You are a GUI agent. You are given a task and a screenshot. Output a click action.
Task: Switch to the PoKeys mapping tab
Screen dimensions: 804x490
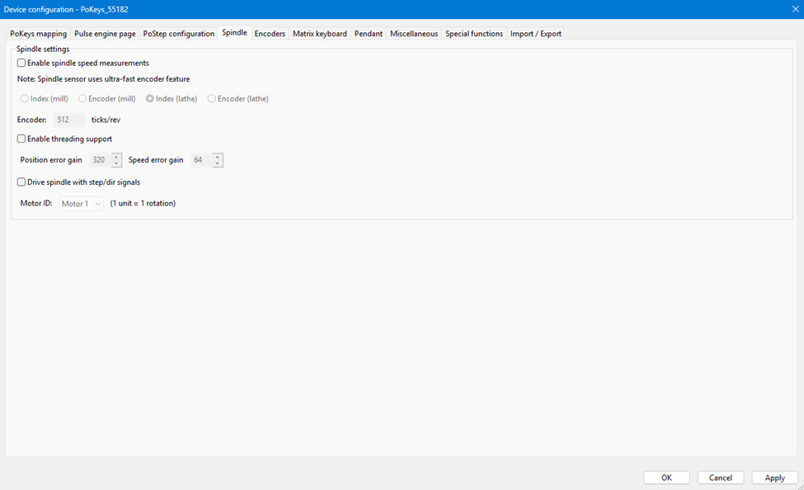(x=38, y=34)
